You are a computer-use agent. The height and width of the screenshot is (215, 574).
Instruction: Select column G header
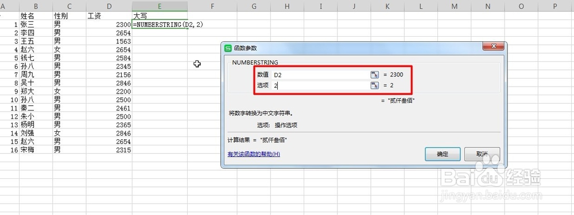click(x=254, y=6)
